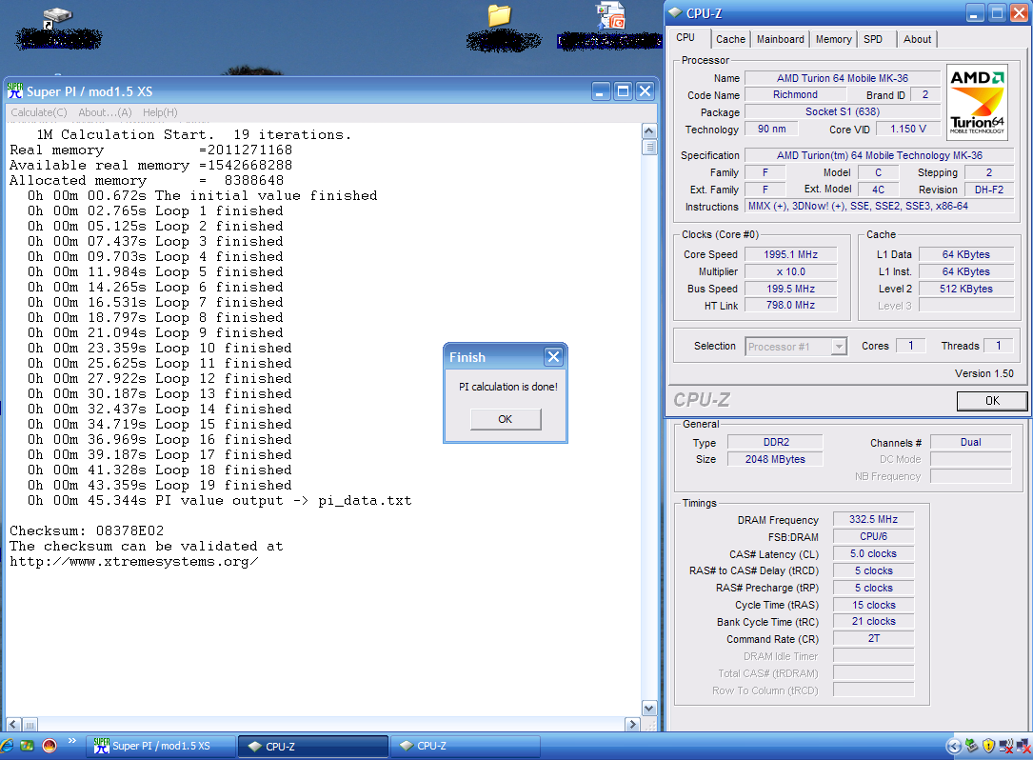Click the OK button in CPU-Z
The width and height of the screenshot is (1033, 760).
(x=992, y=401)
